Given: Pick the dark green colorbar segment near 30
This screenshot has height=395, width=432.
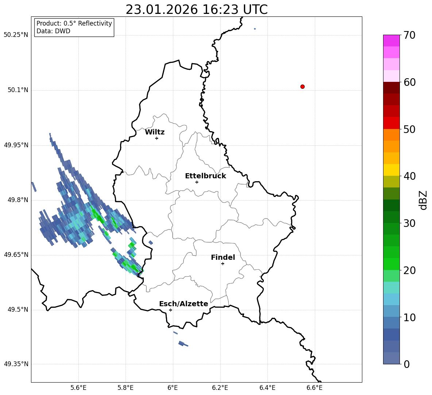Looking at the screenshot, I should (391, 217).
